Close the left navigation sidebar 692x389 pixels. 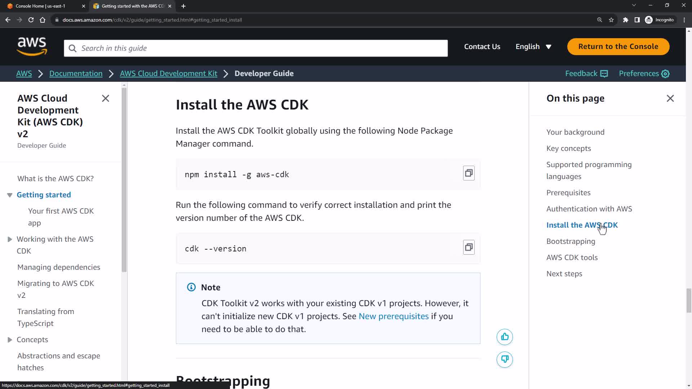(x=106, y=98)
